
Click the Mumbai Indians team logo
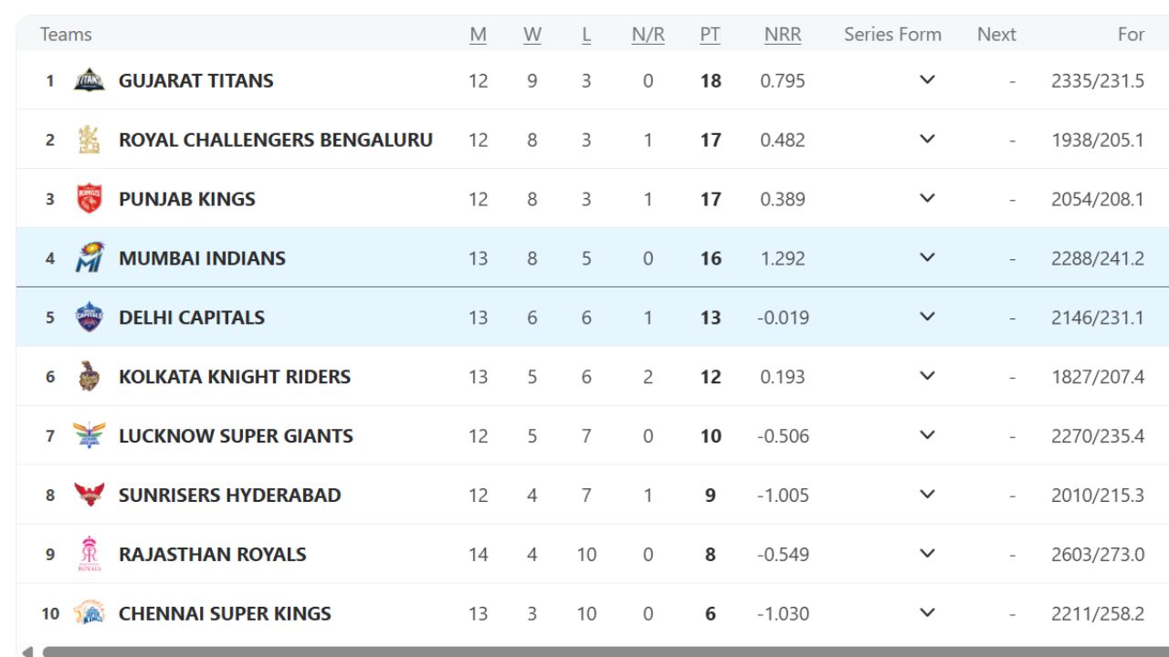click(90, 258)
